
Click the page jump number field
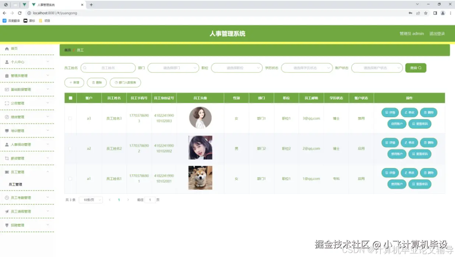pyautogui.click(x=150, y=200)
